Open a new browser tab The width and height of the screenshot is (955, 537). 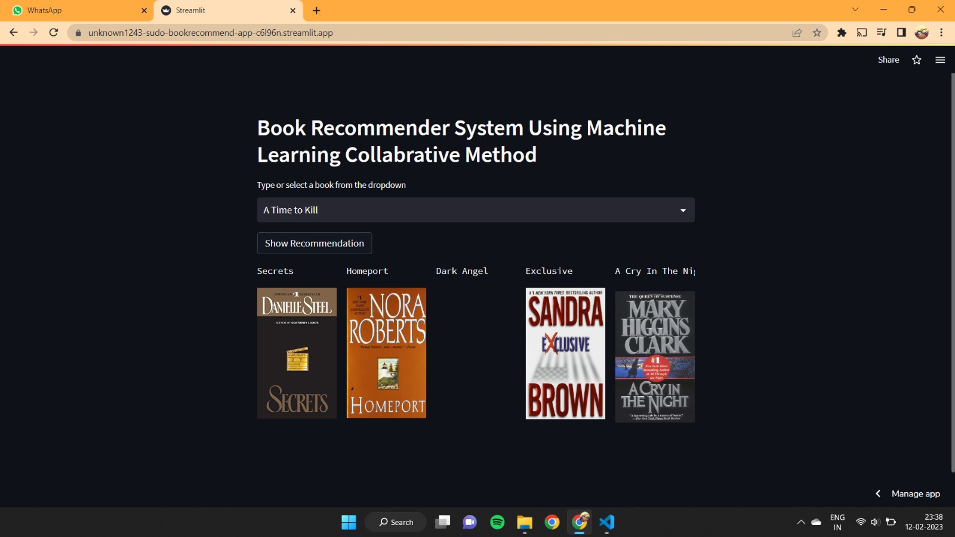coord(316,10)
